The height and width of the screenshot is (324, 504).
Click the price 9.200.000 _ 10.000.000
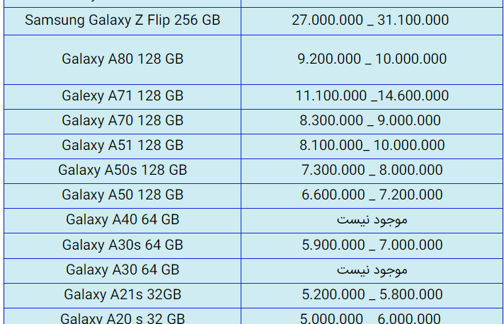[x=372, y=59]
